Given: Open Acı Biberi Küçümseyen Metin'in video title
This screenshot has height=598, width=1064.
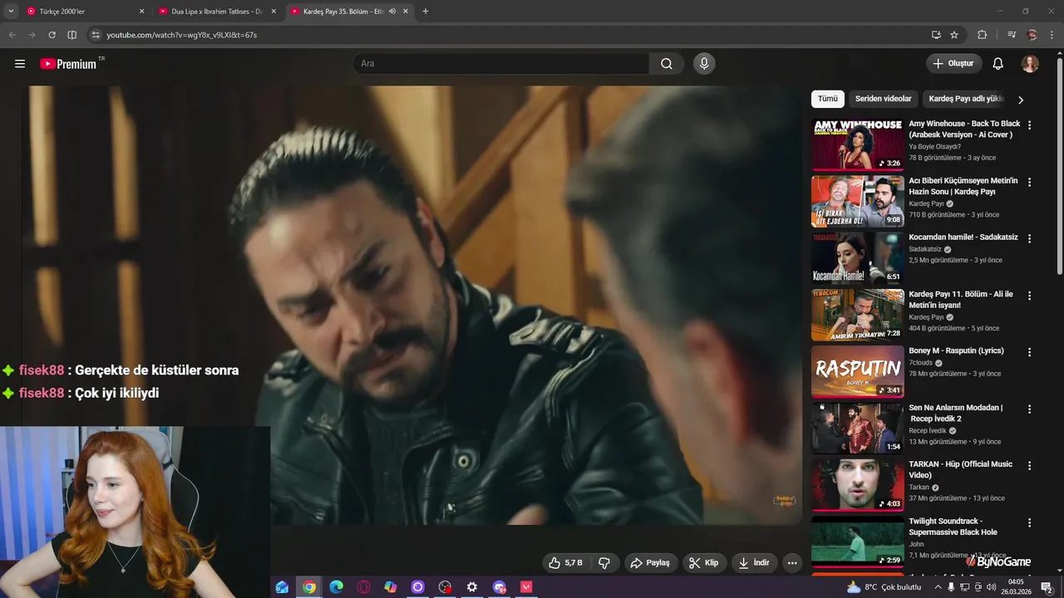Looking at the screenshot, I should (963, 186).
